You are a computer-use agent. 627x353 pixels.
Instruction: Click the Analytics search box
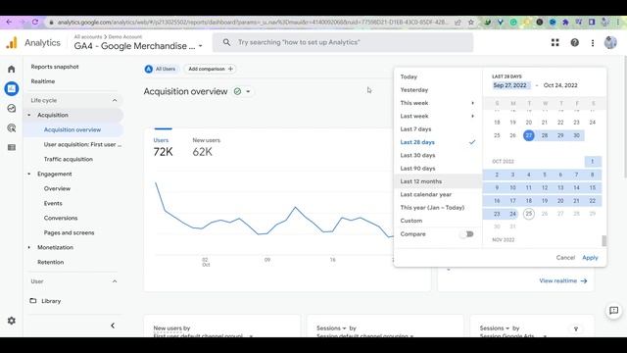tap(343, 42)
